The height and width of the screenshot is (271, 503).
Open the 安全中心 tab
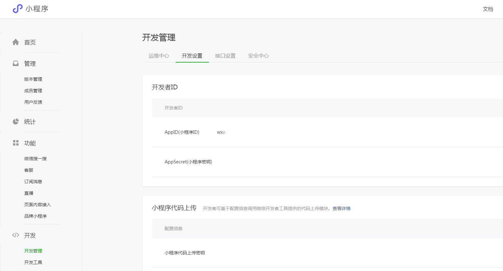coord(258,56)
